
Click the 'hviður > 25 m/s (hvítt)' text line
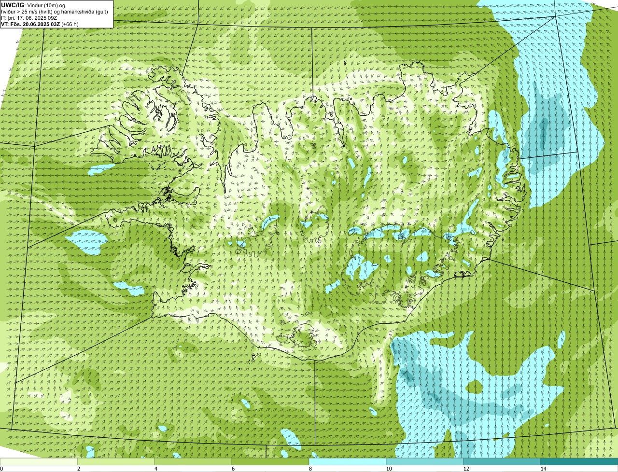pos(55,12)
